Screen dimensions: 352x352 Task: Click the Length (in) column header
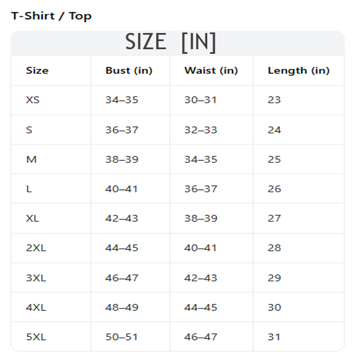point(299,71)
